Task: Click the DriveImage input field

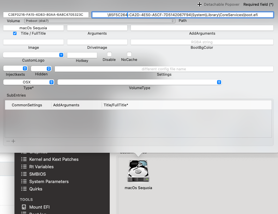Action: click(x=97, y=42)
